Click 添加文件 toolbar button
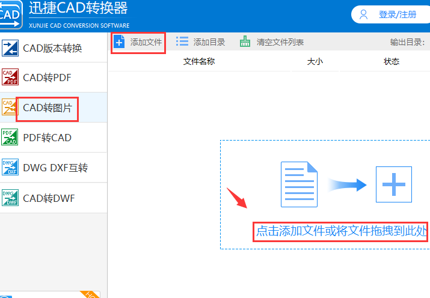The height and width of the screenshot is (298, 430). pyautogui.click(x=138, y=42)
